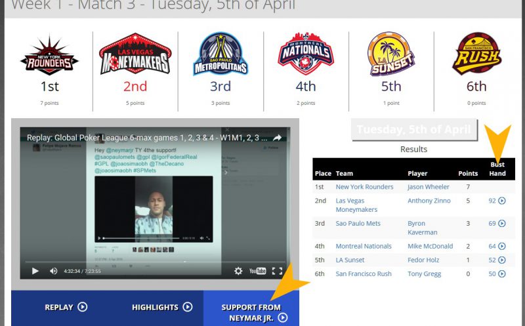Open the video on YouTube via logo
Screen dimensions: 525x326
point(257,271)
